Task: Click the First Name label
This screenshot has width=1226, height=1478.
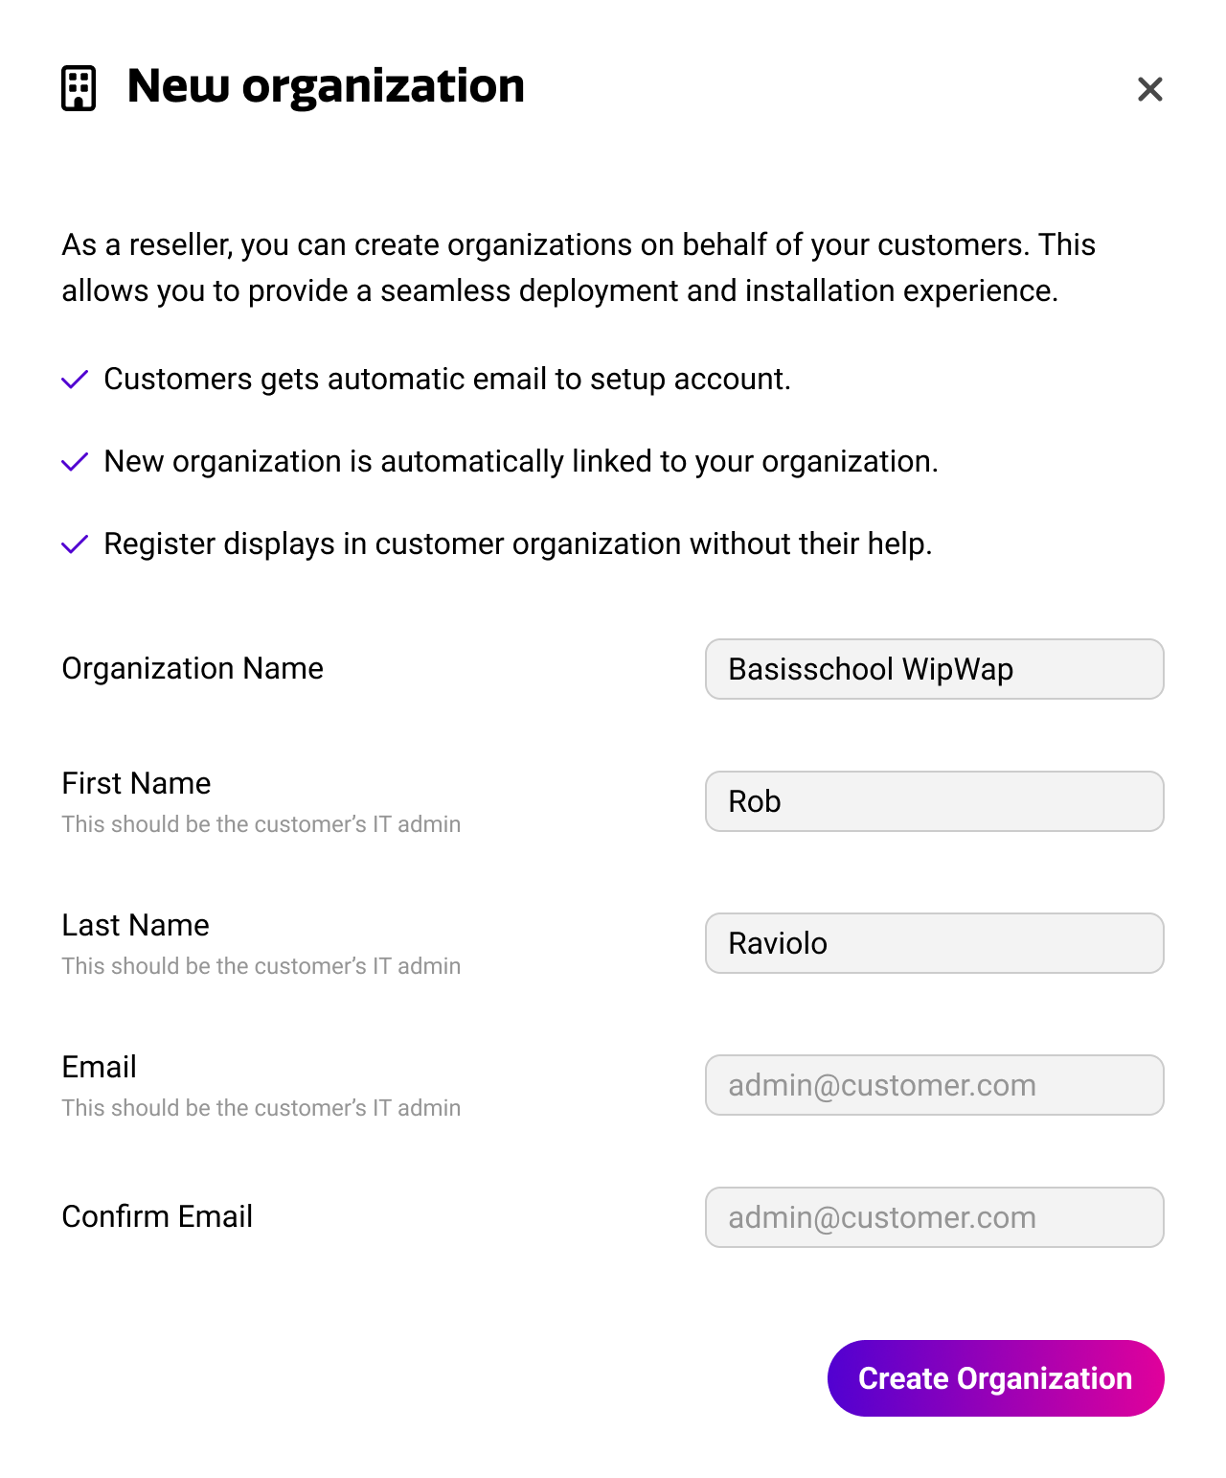Action: (136, 783)
